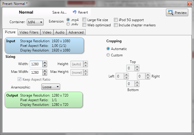Choose Custom cropping radio option

(108, 55)
